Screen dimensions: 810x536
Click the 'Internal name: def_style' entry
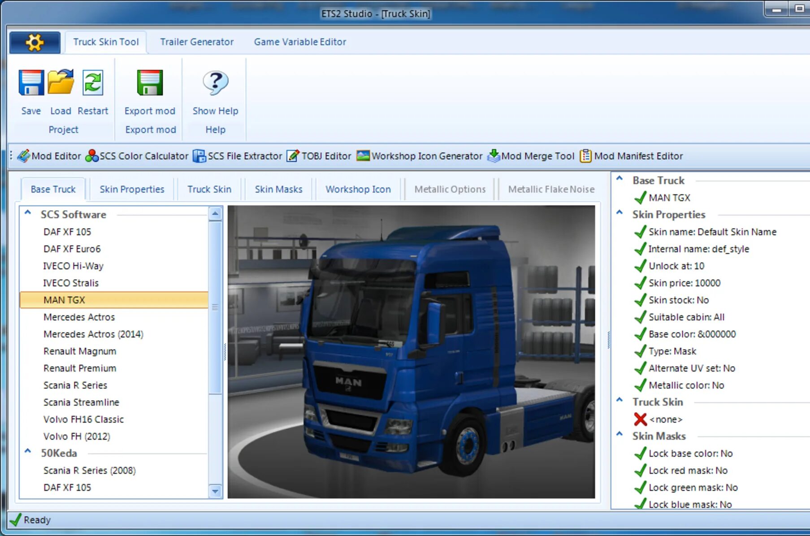click(x=698, y=249)
